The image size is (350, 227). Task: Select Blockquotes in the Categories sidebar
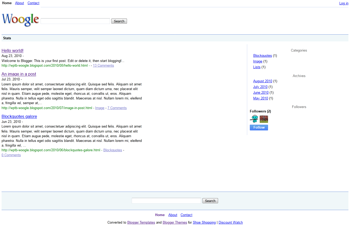[263, 56]
